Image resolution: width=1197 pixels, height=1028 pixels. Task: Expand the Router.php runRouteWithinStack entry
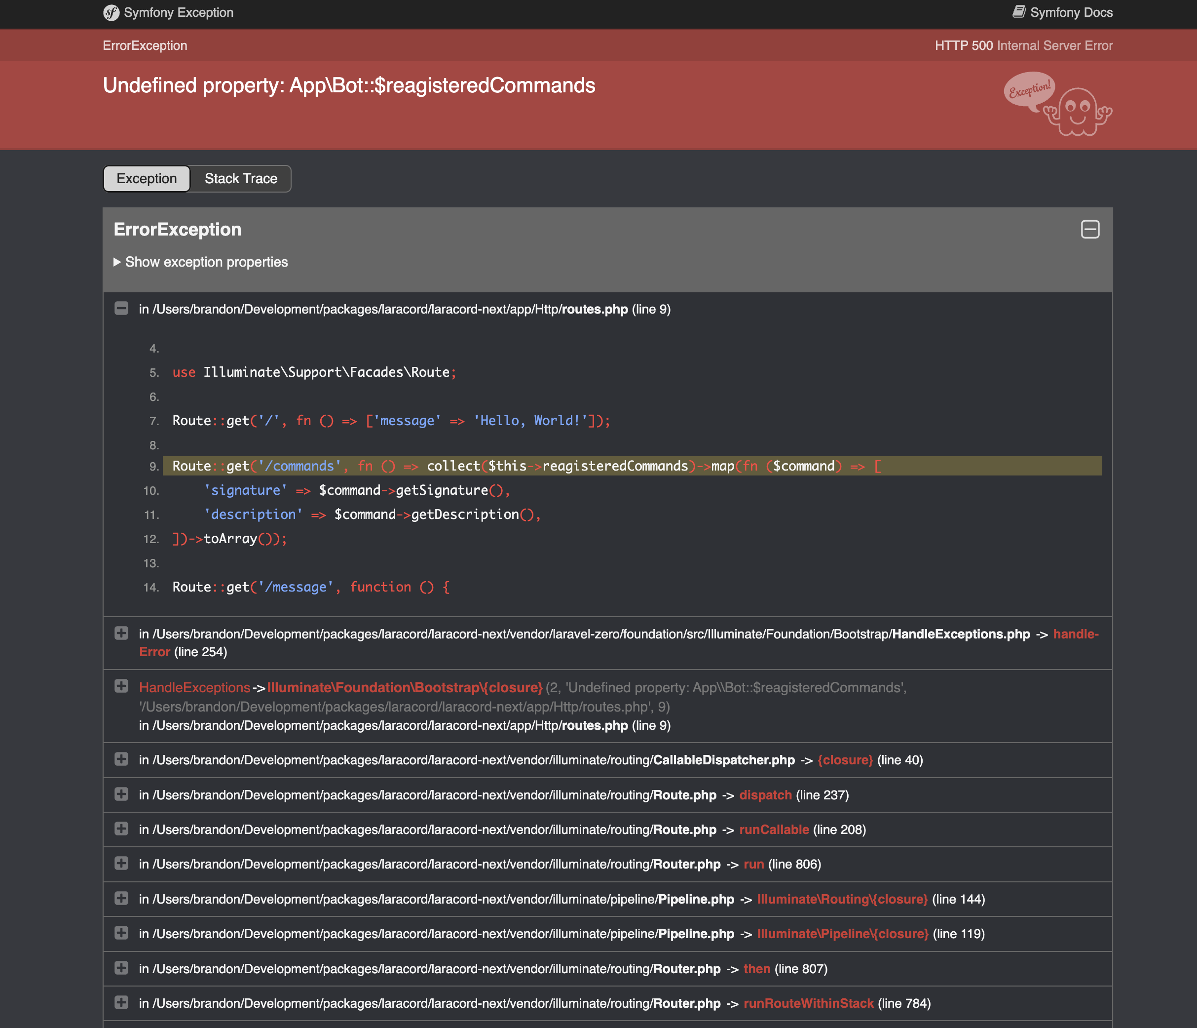[x=121, y=1003]
